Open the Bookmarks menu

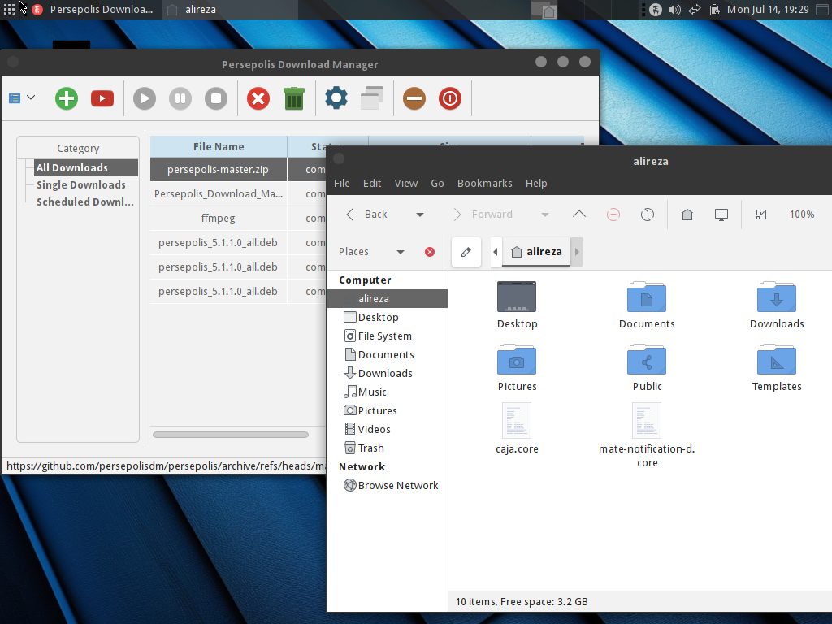click(485, 183)
